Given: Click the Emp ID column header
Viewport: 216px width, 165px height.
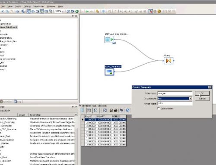Looking at the screenshot, I should [90, 116].
